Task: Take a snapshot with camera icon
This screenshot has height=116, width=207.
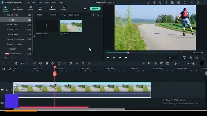Action: tap(191, 58)
